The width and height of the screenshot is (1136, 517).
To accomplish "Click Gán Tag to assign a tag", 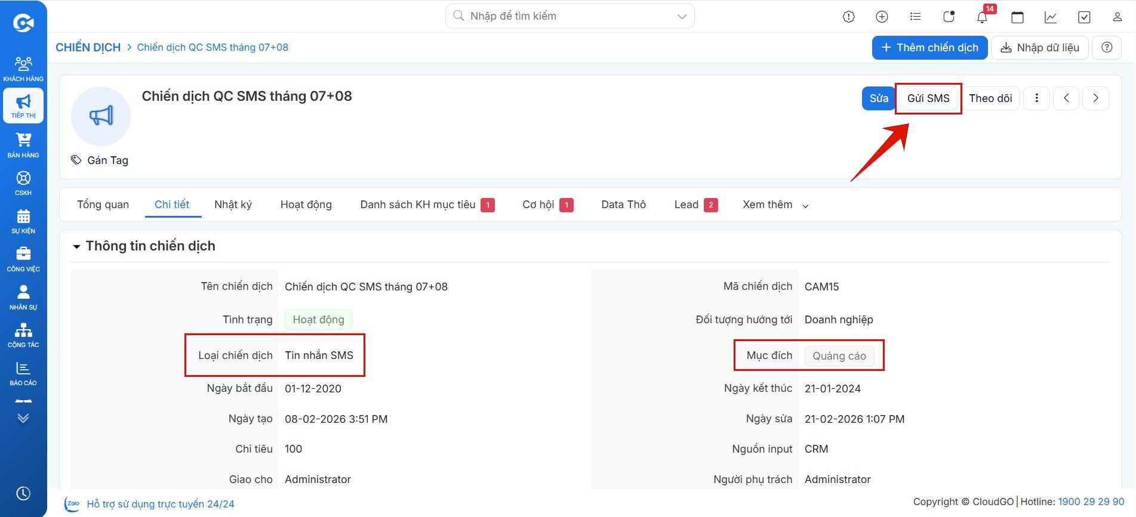I will [100, 160].
